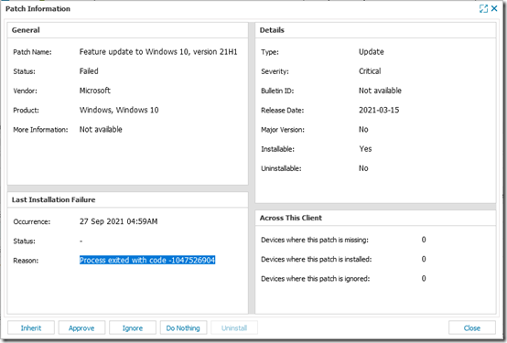This screenshot has height=343, width=507.
Task: Click the count next to 'Devices where this patch is installed'
Action: [424, 259]
